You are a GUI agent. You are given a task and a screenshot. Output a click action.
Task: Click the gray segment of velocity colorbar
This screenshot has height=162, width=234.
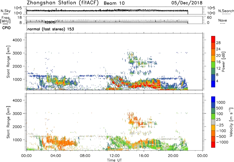pyautogui.click(x=213, y=122)
